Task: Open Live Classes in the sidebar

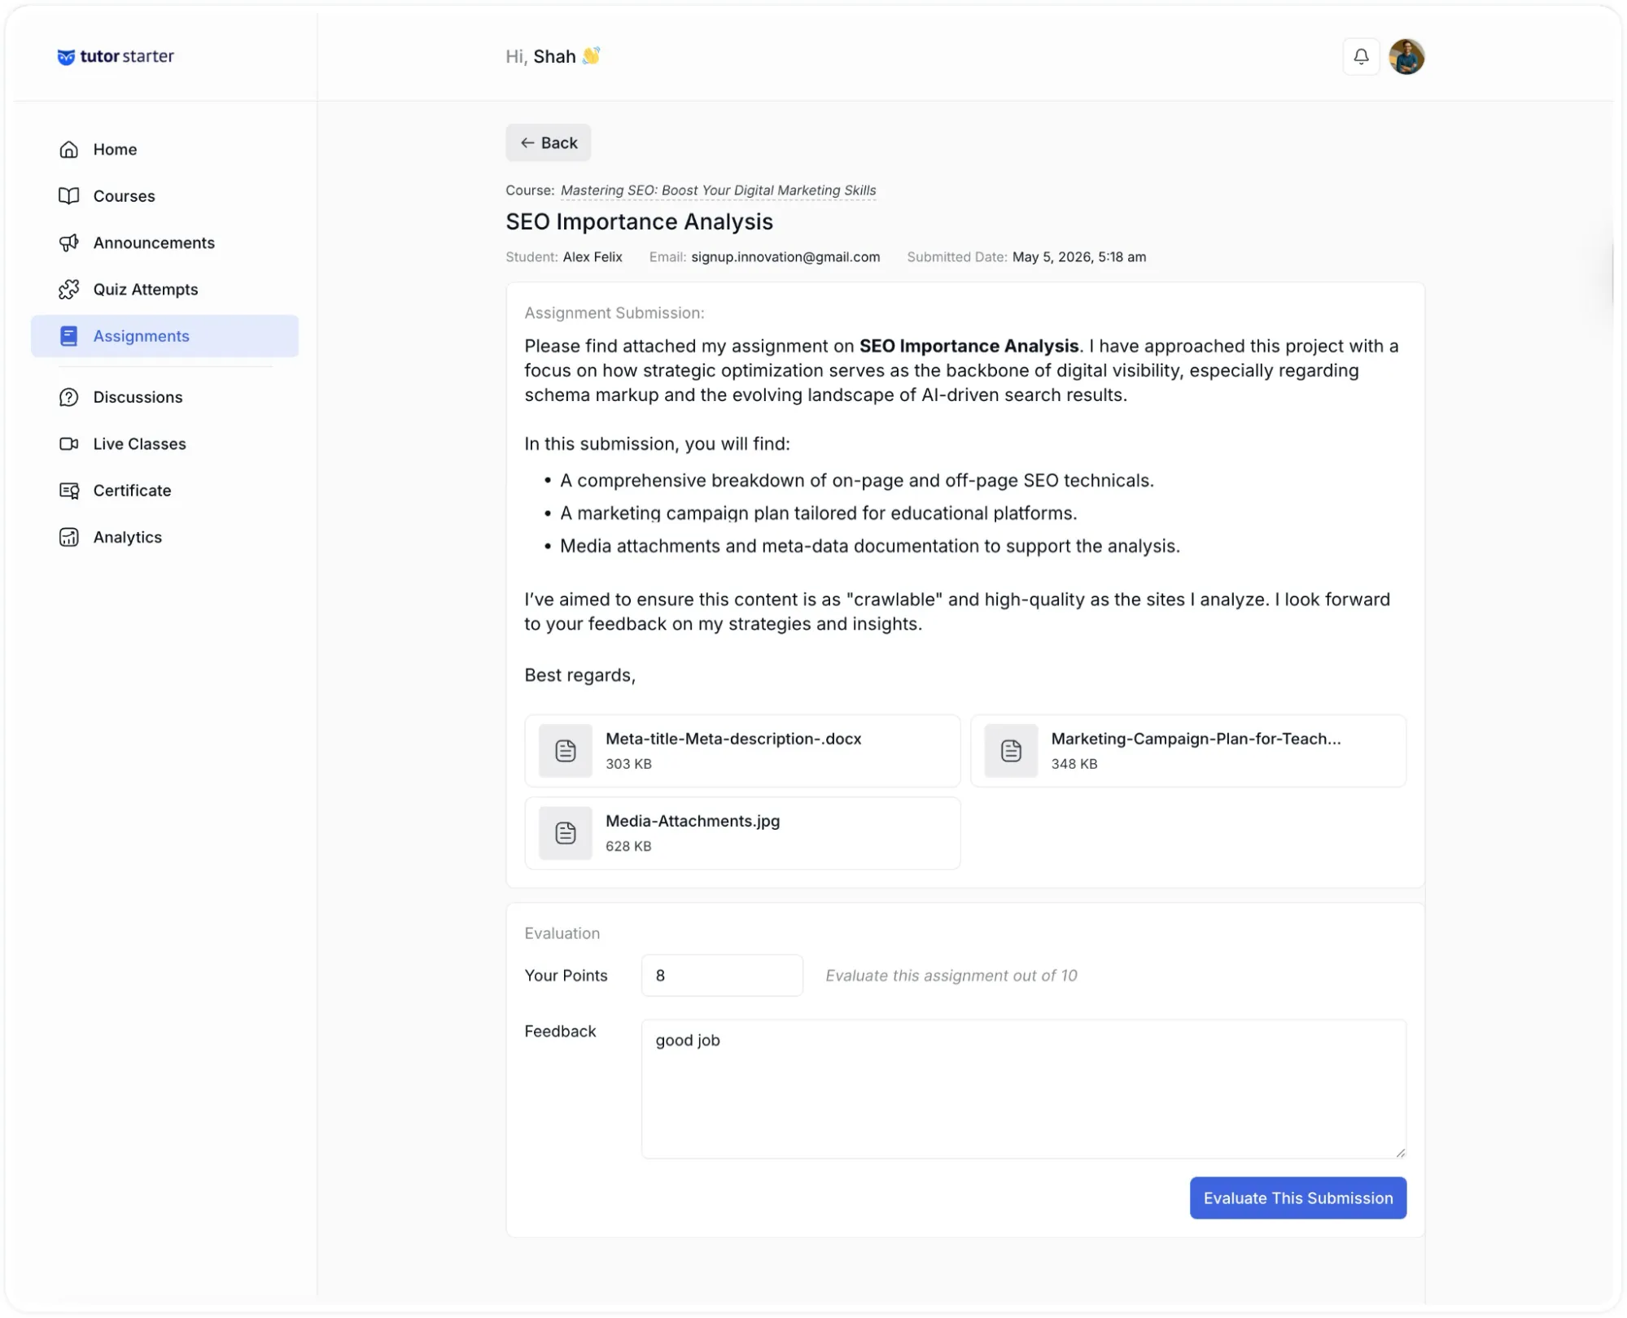Action: (x=164, y=444)
